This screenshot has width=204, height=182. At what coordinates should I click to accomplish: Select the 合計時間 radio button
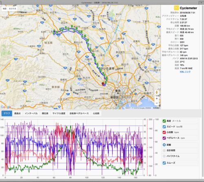[164, 150]
